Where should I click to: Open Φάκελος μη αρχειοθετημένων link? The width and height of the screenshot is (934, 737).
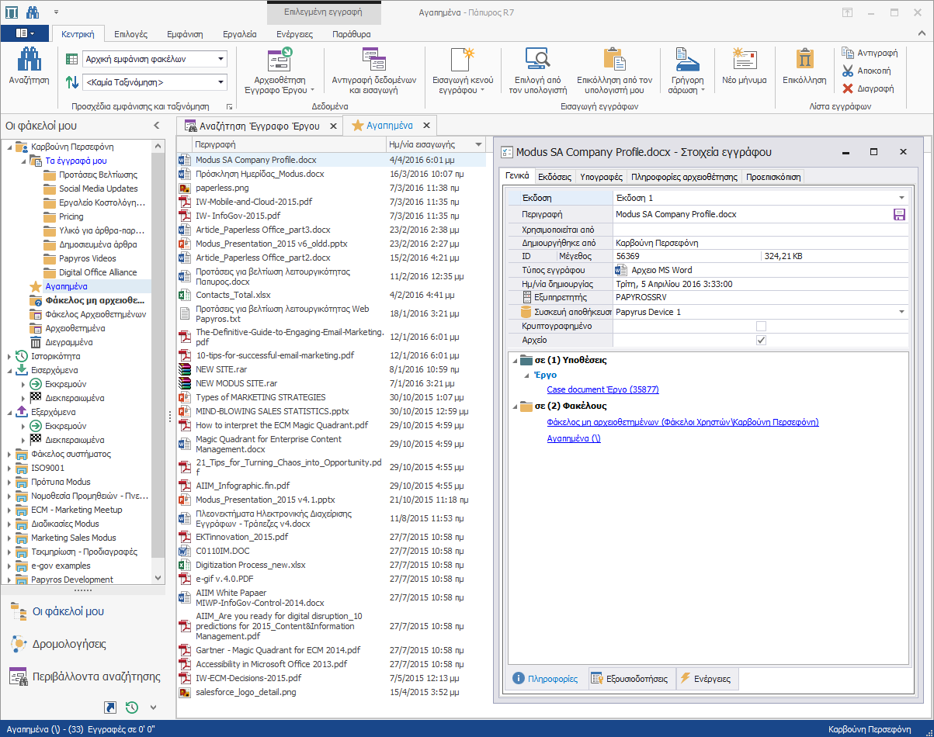682,422
